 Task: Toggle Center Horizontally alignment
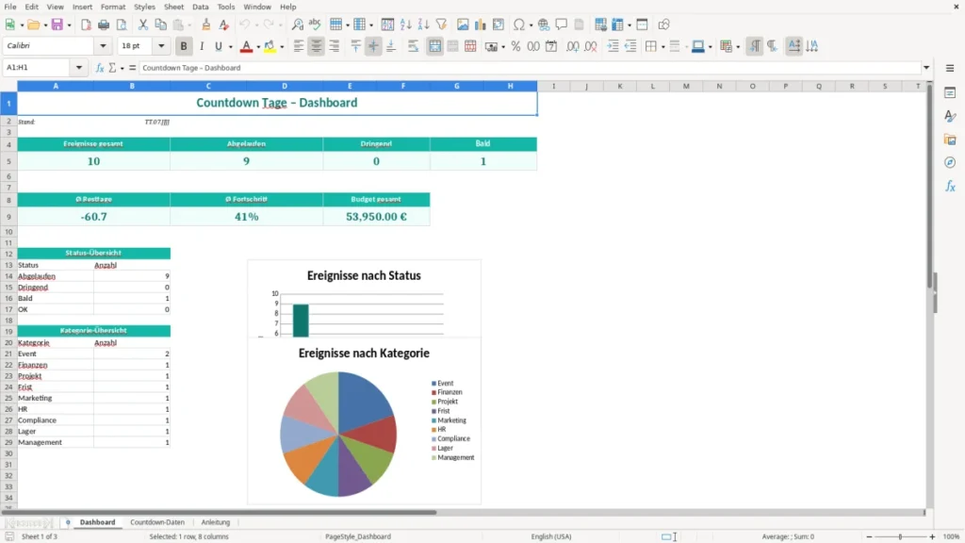(317, 46)
